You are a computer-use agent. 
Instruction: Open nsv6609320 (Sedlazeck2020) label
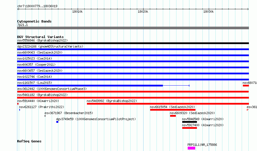tap(192, 113)
